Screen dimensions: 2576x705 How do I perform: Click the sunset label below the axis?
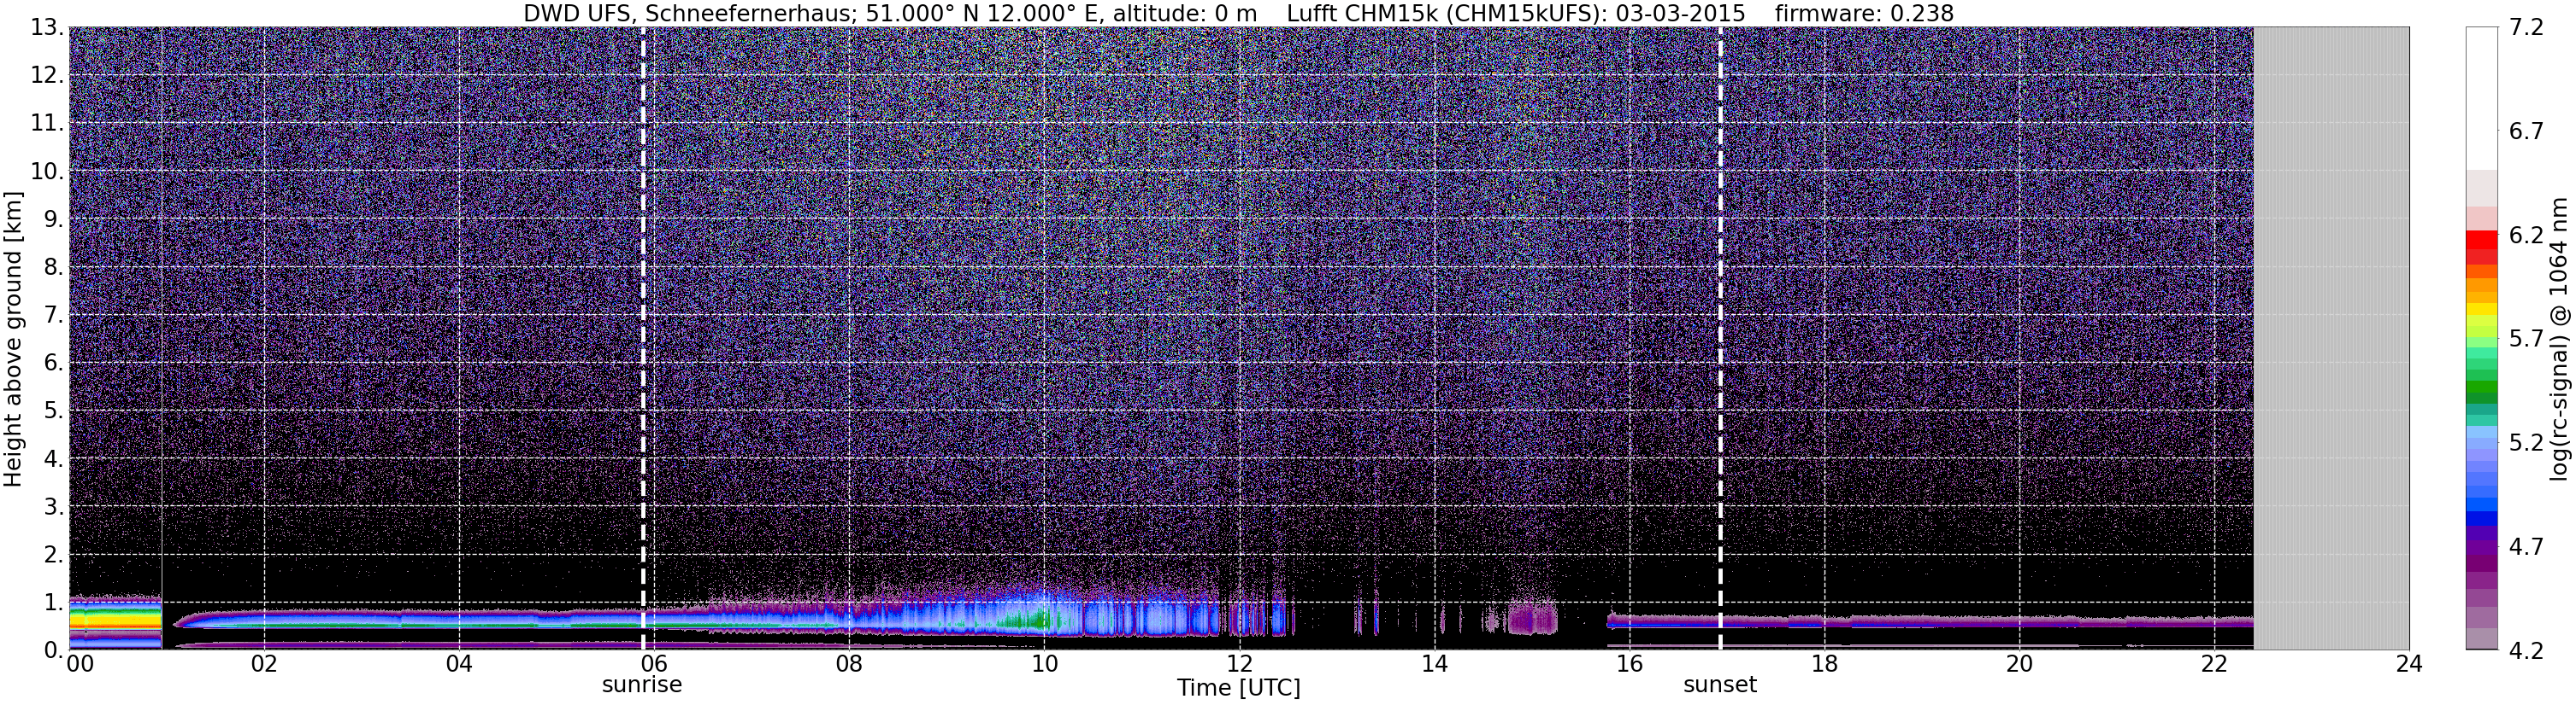pyautogui.click(x=1719, y=685)
